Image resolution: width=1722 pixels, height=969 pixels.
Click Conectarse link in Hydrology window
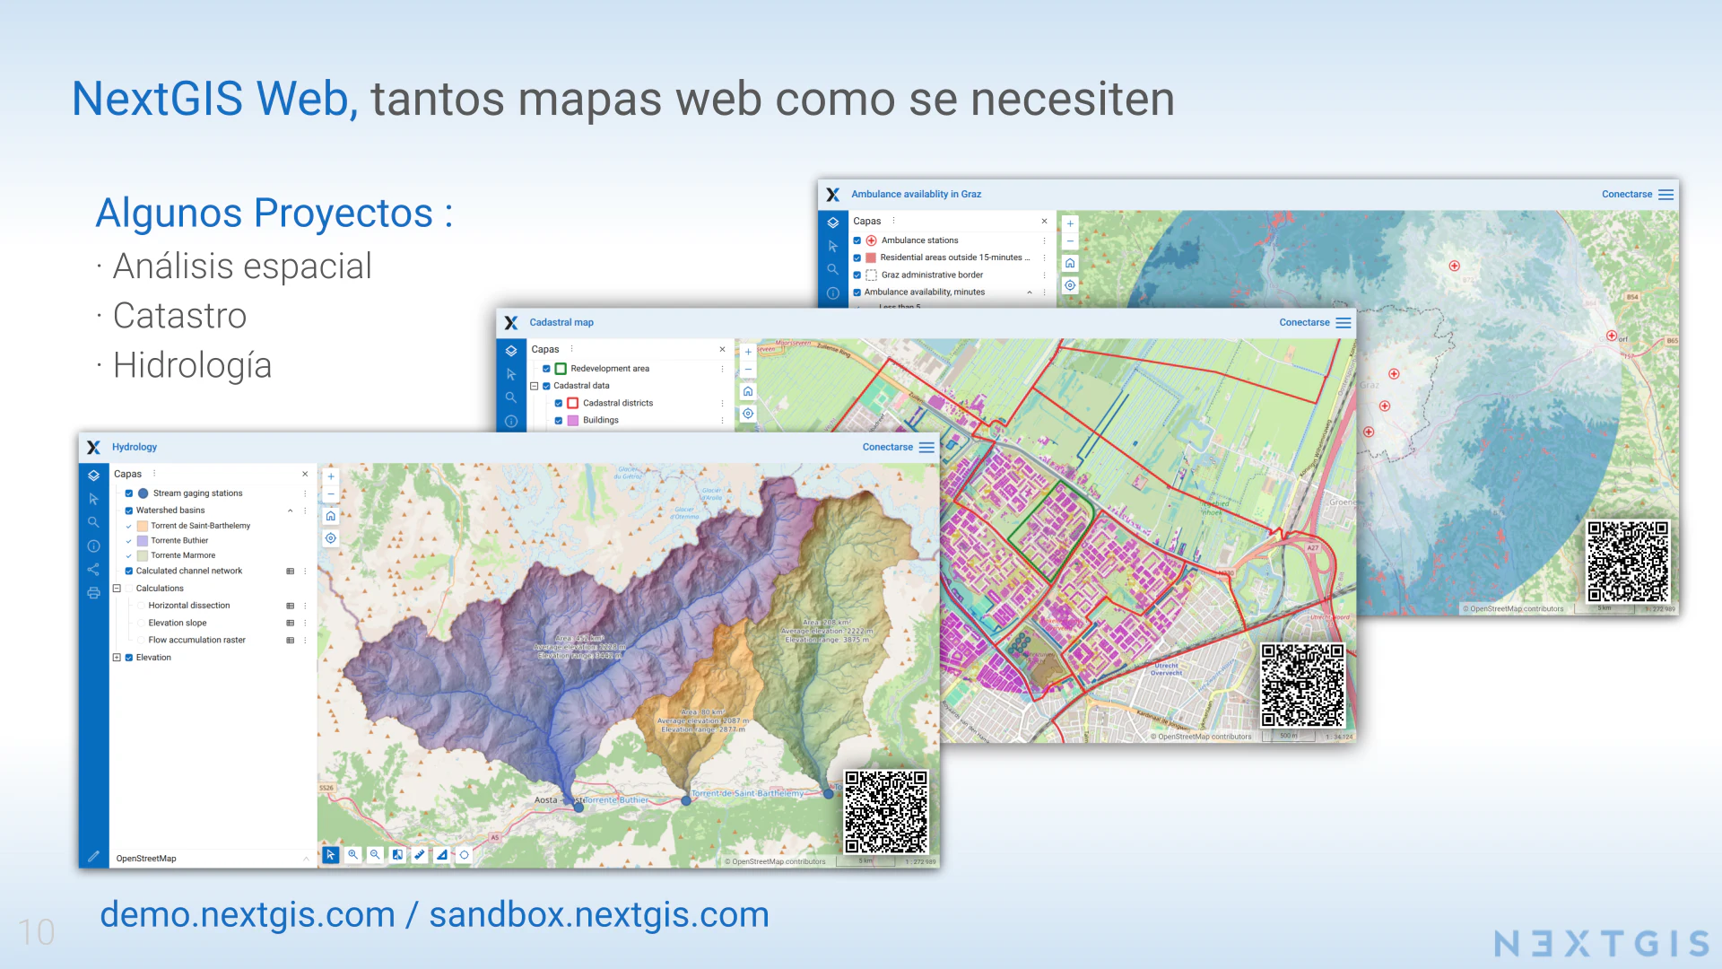(888, 447)
